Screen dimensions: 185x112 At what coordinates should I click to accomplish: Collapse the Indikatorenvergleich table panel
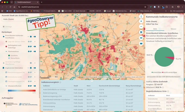coord(92,81)
